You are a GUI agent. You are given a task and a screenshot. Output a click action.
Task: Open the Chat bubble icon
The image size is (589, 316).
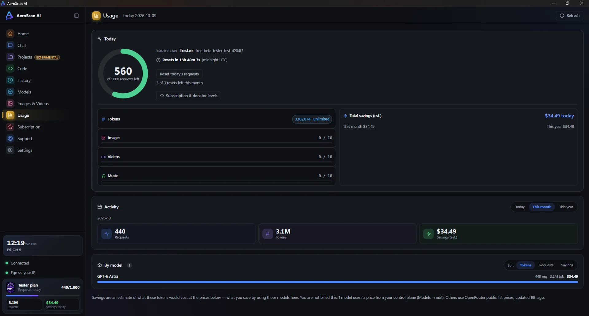[x=10, y=45]
